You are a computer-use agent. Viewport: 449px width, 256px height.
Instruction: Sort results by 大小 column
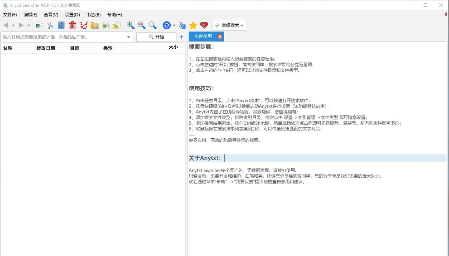(173, 47)
